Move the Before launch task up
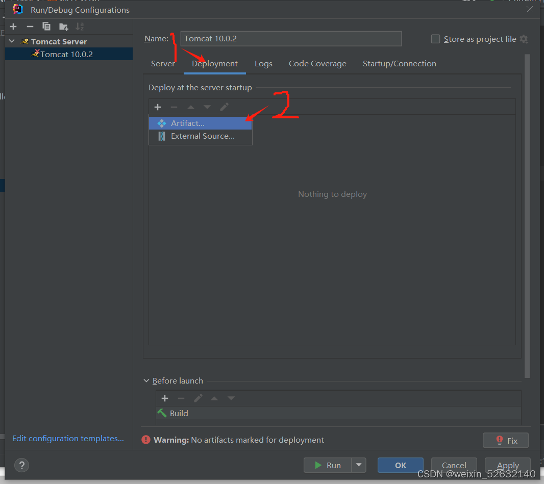Viewport: 544px width, 484px height. 214,398
